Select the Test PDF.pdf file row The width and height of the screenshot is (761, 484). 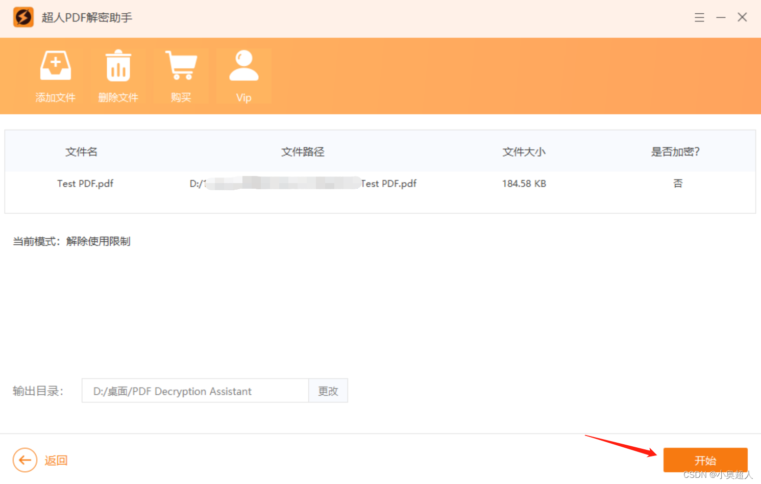[85, 183]
